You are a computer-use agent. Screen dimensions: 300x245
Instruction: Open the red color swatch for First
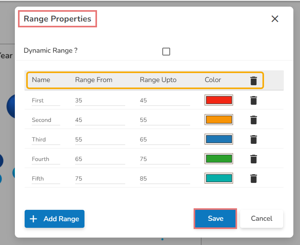click(219, 100)
